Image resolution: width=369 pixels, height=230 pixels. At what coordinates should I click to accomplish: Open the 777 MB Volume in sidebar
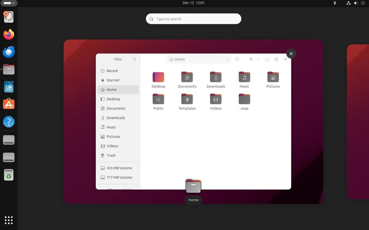click(118, 178)
